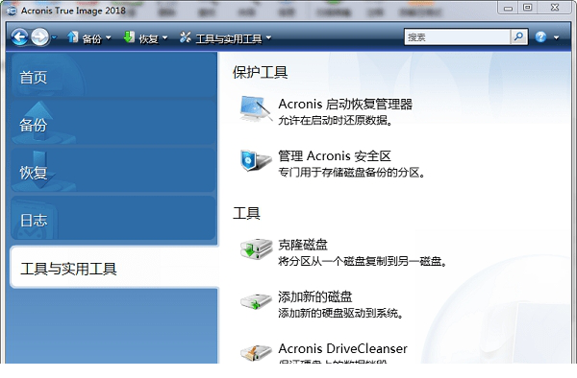
Task: Click the 工具 section heading
Action: 246,213
